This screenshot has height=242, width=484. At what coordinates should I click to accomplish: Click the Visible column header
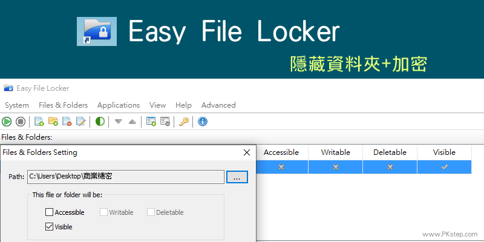coord(444,152)
